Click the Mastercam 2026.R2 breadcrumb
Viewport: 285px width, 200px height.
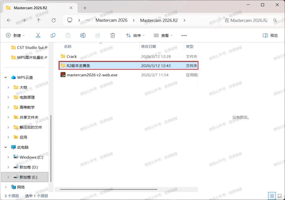tap(159, 20)
